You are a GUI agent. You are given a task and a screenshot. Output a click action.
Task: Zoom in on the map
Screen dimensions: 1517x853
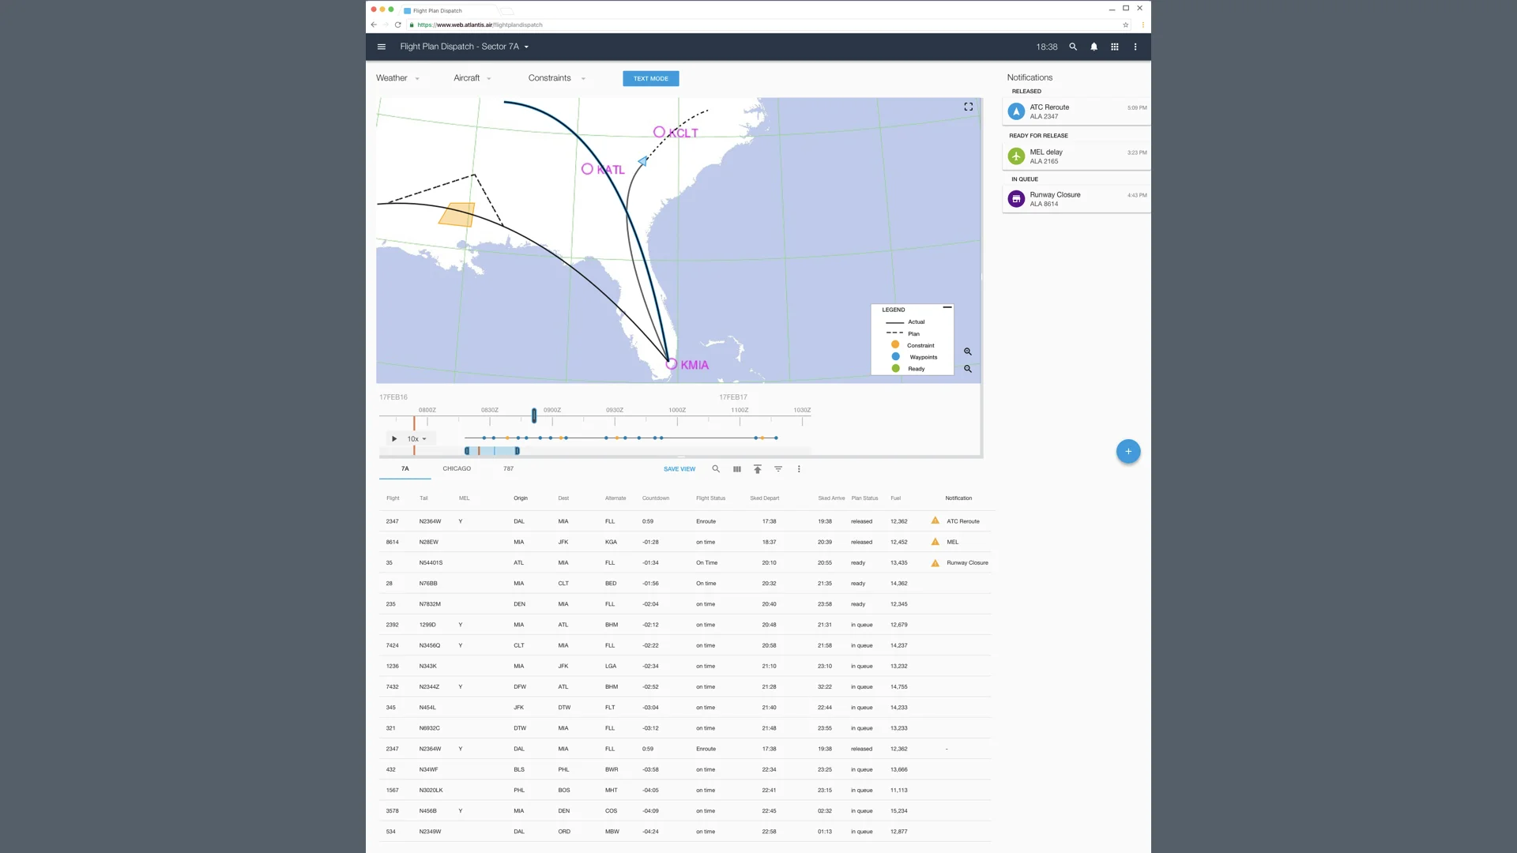(x=967, y=351)
